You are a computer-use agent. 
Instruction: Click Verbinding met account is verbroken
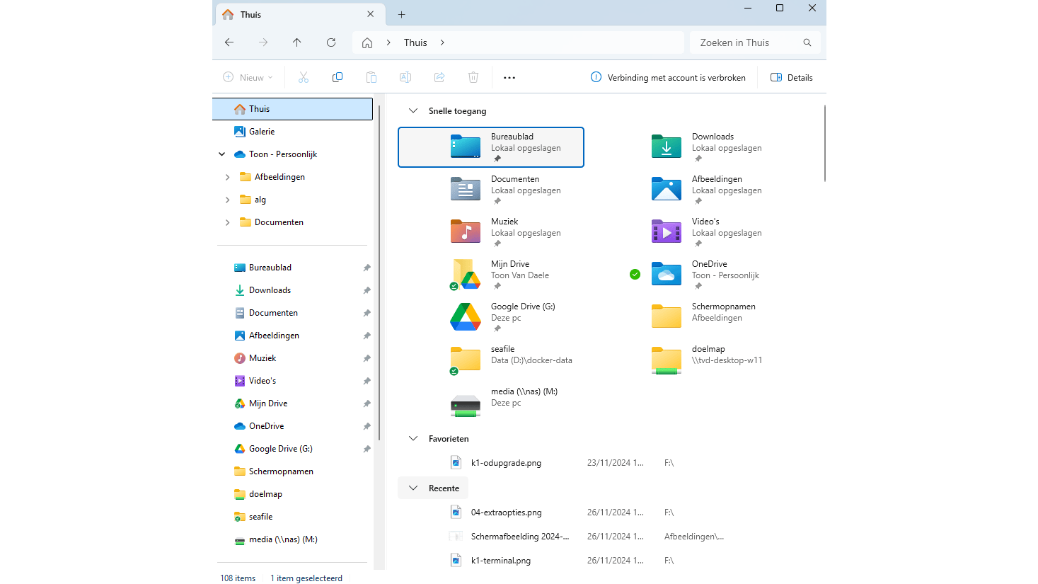click(x=668, y=77)
